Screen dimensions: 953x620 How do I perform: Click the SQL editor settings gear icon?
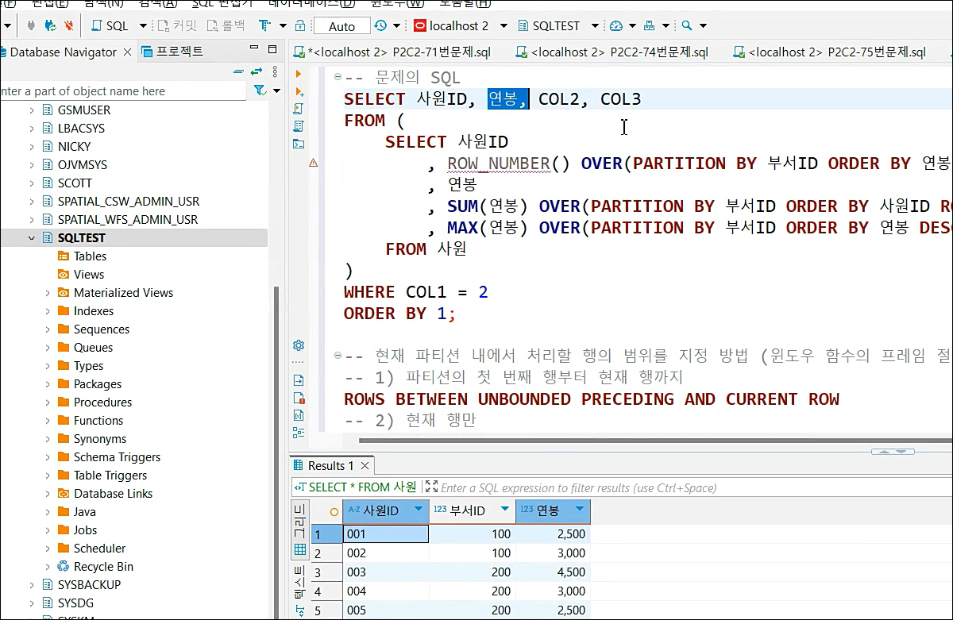pyautogui.click(x=299, y=345)
